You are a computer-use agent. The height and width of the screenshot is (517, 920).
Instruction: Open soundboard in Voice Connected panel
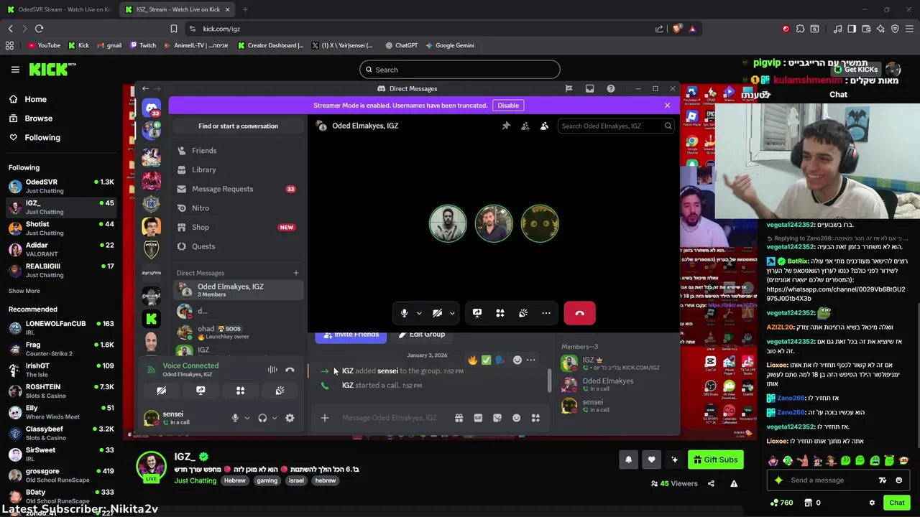280,391
